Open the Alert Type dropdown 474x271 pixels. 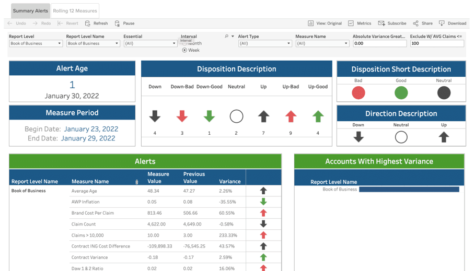[264, 44]
